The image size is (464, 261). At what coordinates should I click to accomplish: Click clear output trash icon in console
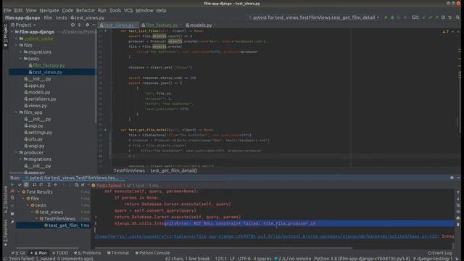point(458,224)
